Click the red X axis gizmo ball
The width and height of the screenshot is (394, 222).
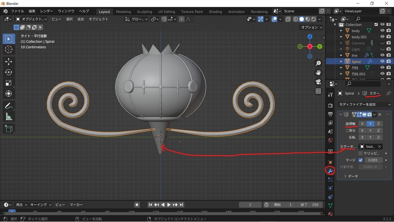click(x=310, y=47)
